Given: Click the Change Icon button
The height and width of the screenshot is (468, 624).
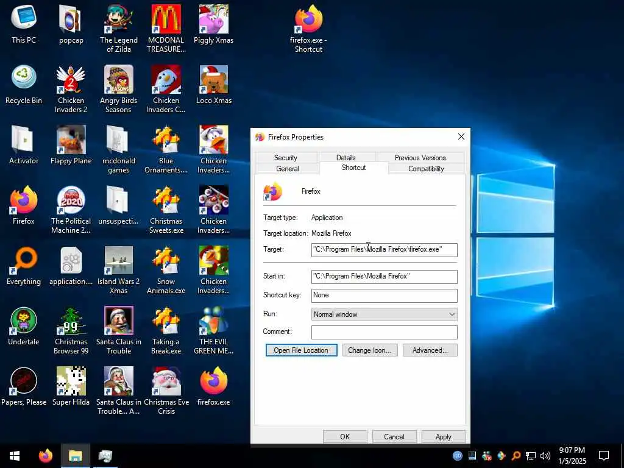Looking at the screenshot, I should tap(370, 350).
